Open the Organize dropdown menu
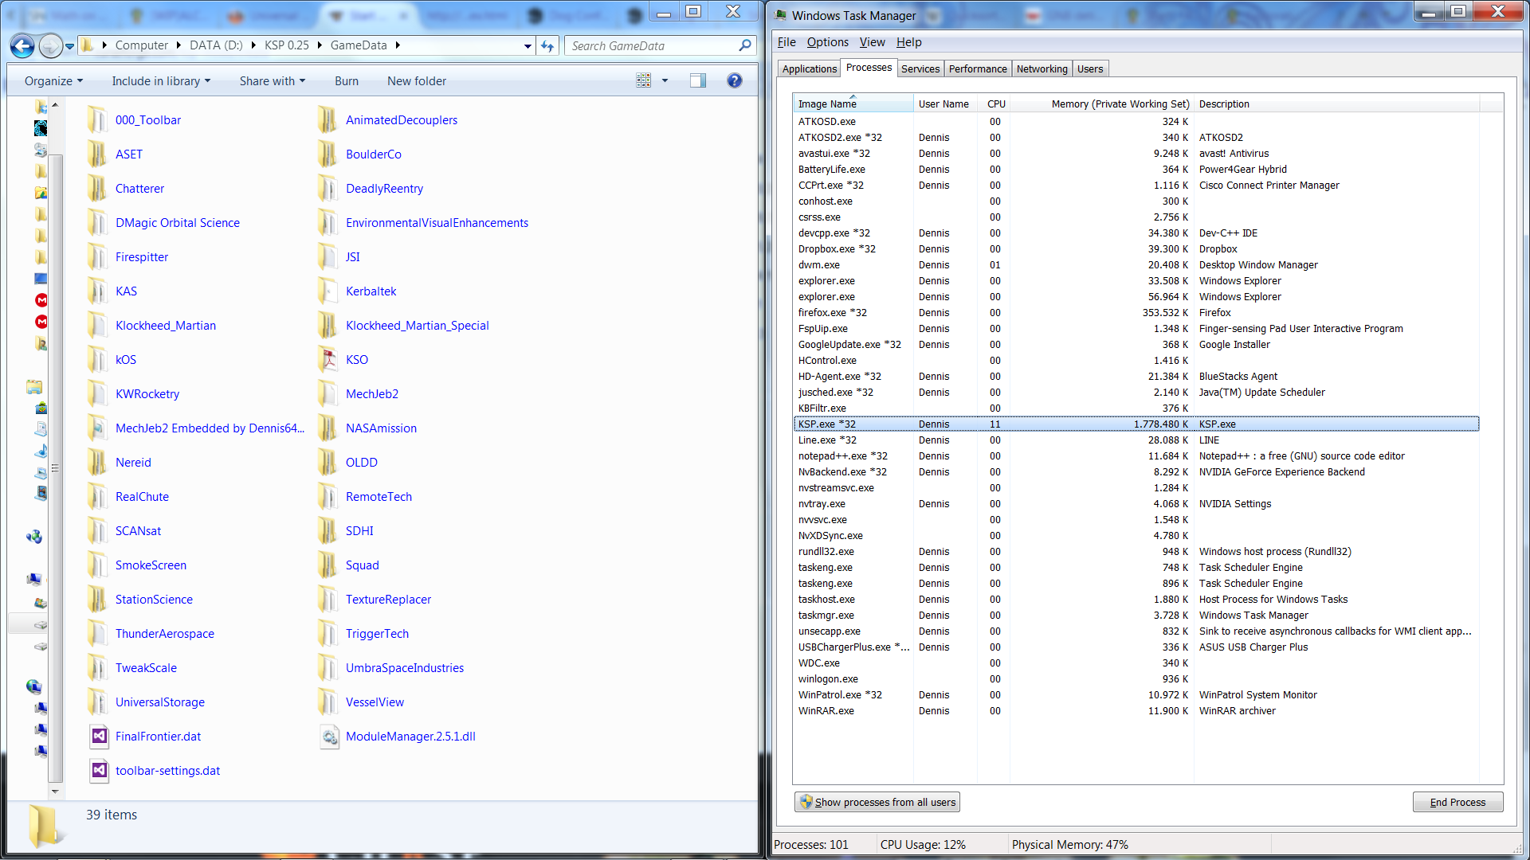 (53, 81)
